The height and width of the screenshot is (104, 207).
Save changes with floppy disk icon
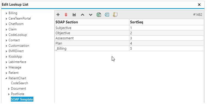pos(74,15)
